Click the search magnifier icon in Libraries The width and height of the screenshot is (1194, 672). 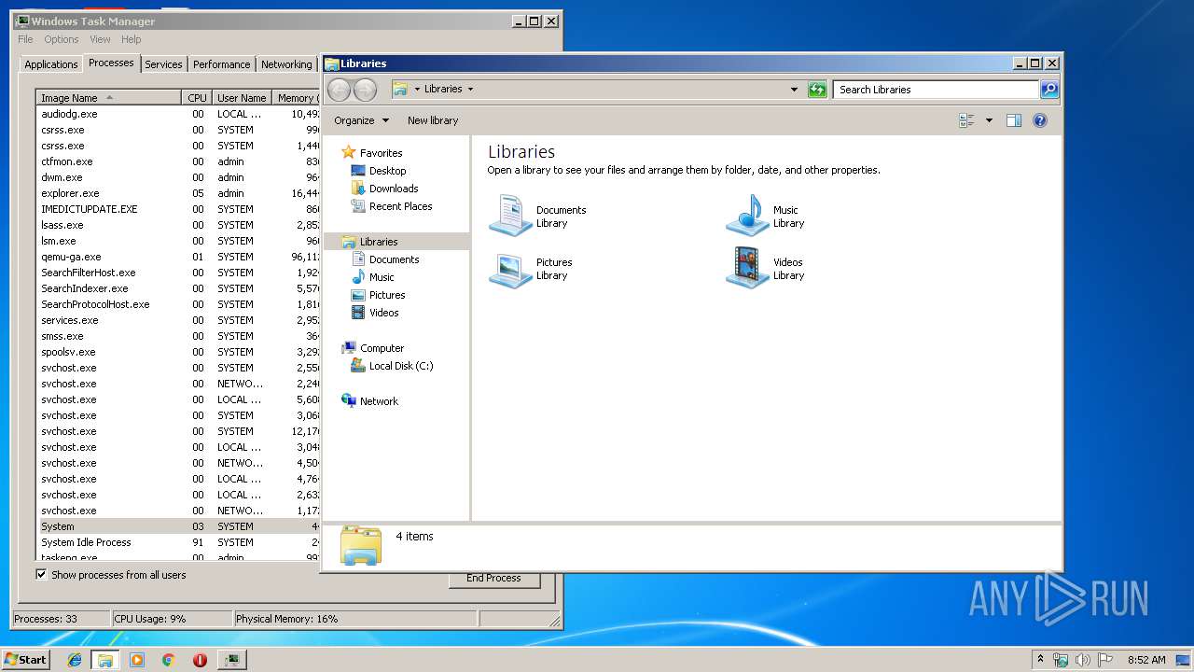pyautogui.click(x=1049, y=90)
